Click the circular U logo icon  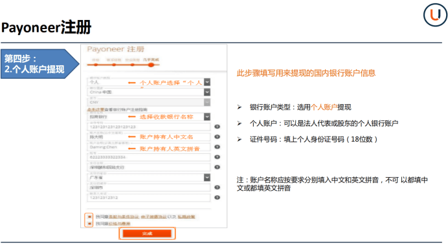point(435,15)
